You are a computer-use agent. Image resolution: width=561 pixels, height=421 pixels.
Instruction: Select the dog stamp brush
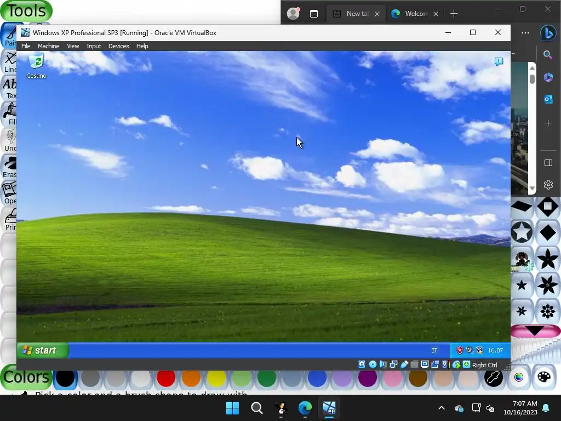(522, 259)
